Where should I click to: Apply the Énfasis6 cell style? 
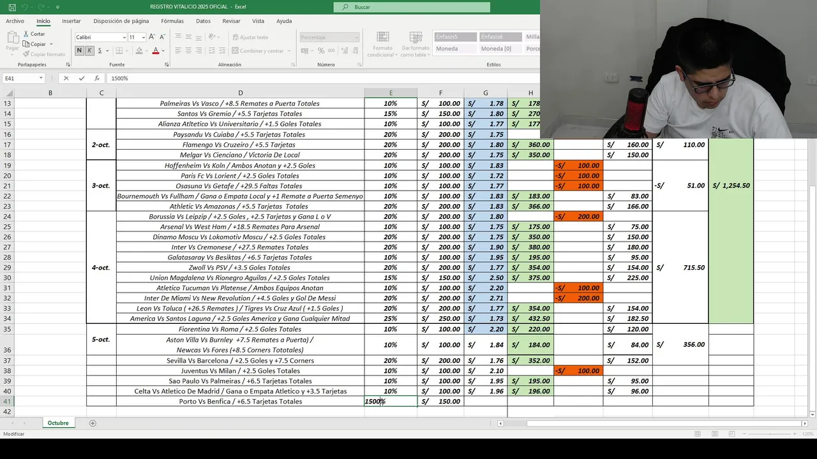click(x=500, y=37)
